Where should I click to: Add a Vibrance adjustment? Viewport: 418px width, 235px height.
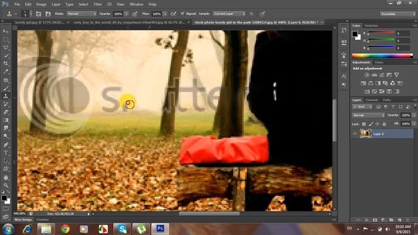[396, 75]
